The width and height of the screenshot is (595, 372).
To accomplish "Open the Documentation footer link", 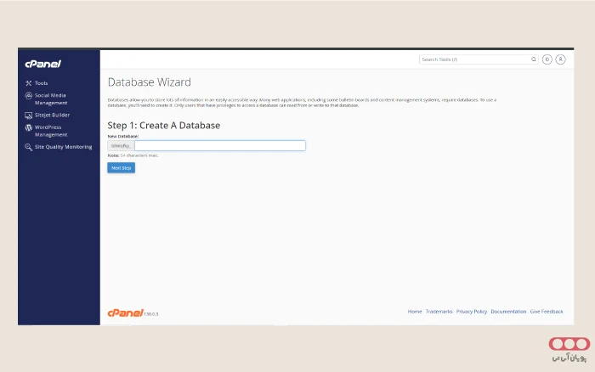I will click(508, 312).
